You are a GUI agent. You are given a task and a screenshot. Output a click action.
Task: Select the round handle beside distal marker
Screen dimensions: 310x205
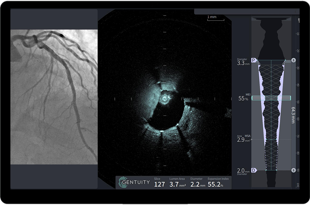tap(293, 170)
